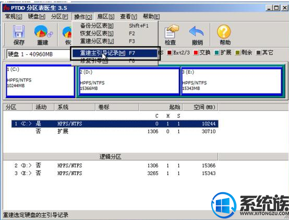Choose 备份分区表[B] menu entry
The image size is (289, 220).
click(115, 26)
